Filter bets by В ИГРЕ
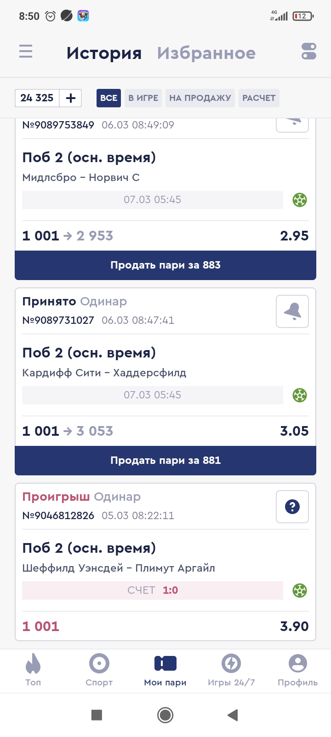Screen dimensions: 331x737 click(x=143, y=98)
